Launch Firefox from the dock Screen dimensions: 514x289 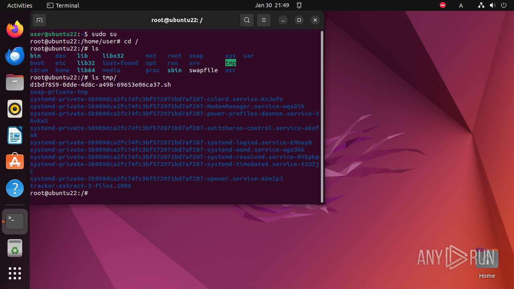(x=15, y=29)
